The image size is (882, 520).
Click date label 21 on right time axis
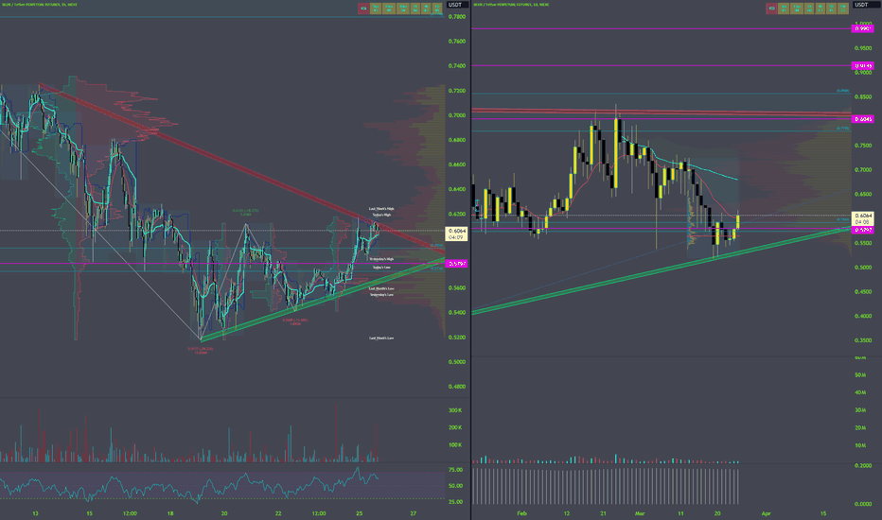coord(603,513)
